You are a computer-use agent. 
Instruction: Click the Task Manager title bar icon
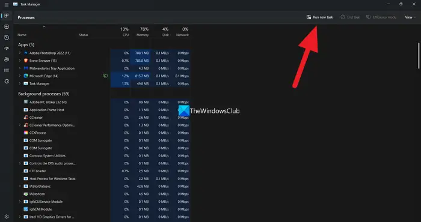[15, 4]
